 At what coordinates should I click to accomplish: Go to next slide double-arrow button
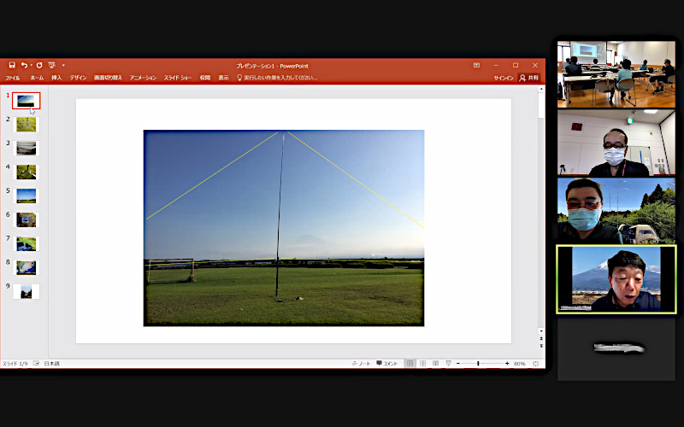click(x=541, y=346)
